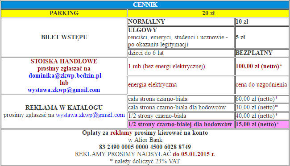290x166 pixels.
Task: Select the pink 15,00 zł (netto) cell
Action: 262,124
